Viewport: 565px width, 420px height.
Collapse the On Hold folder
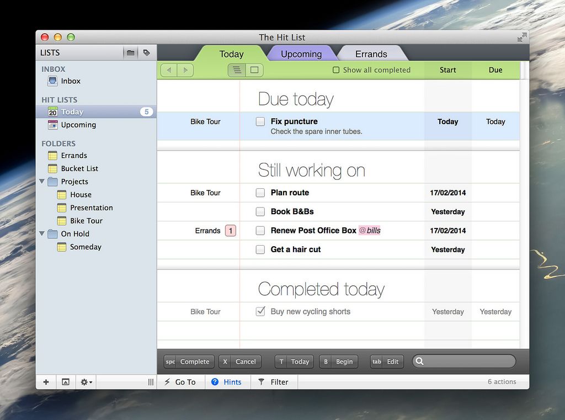[x=42, y=234]
